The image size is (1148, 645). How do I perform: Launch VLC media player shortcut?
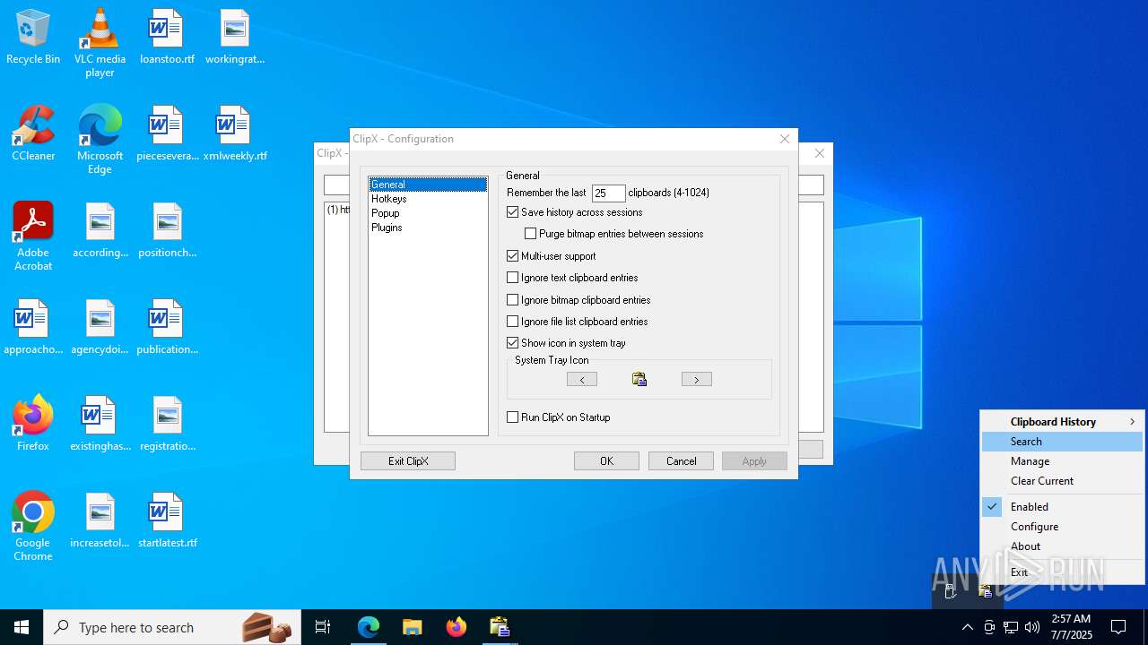point(100,43)
